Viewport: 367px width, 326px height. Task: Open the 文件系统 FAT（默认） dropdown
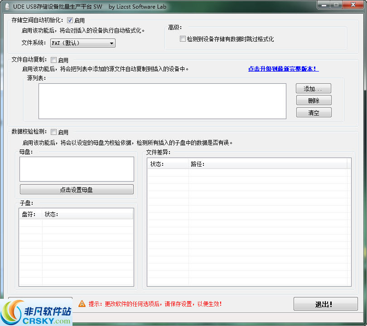83,43
